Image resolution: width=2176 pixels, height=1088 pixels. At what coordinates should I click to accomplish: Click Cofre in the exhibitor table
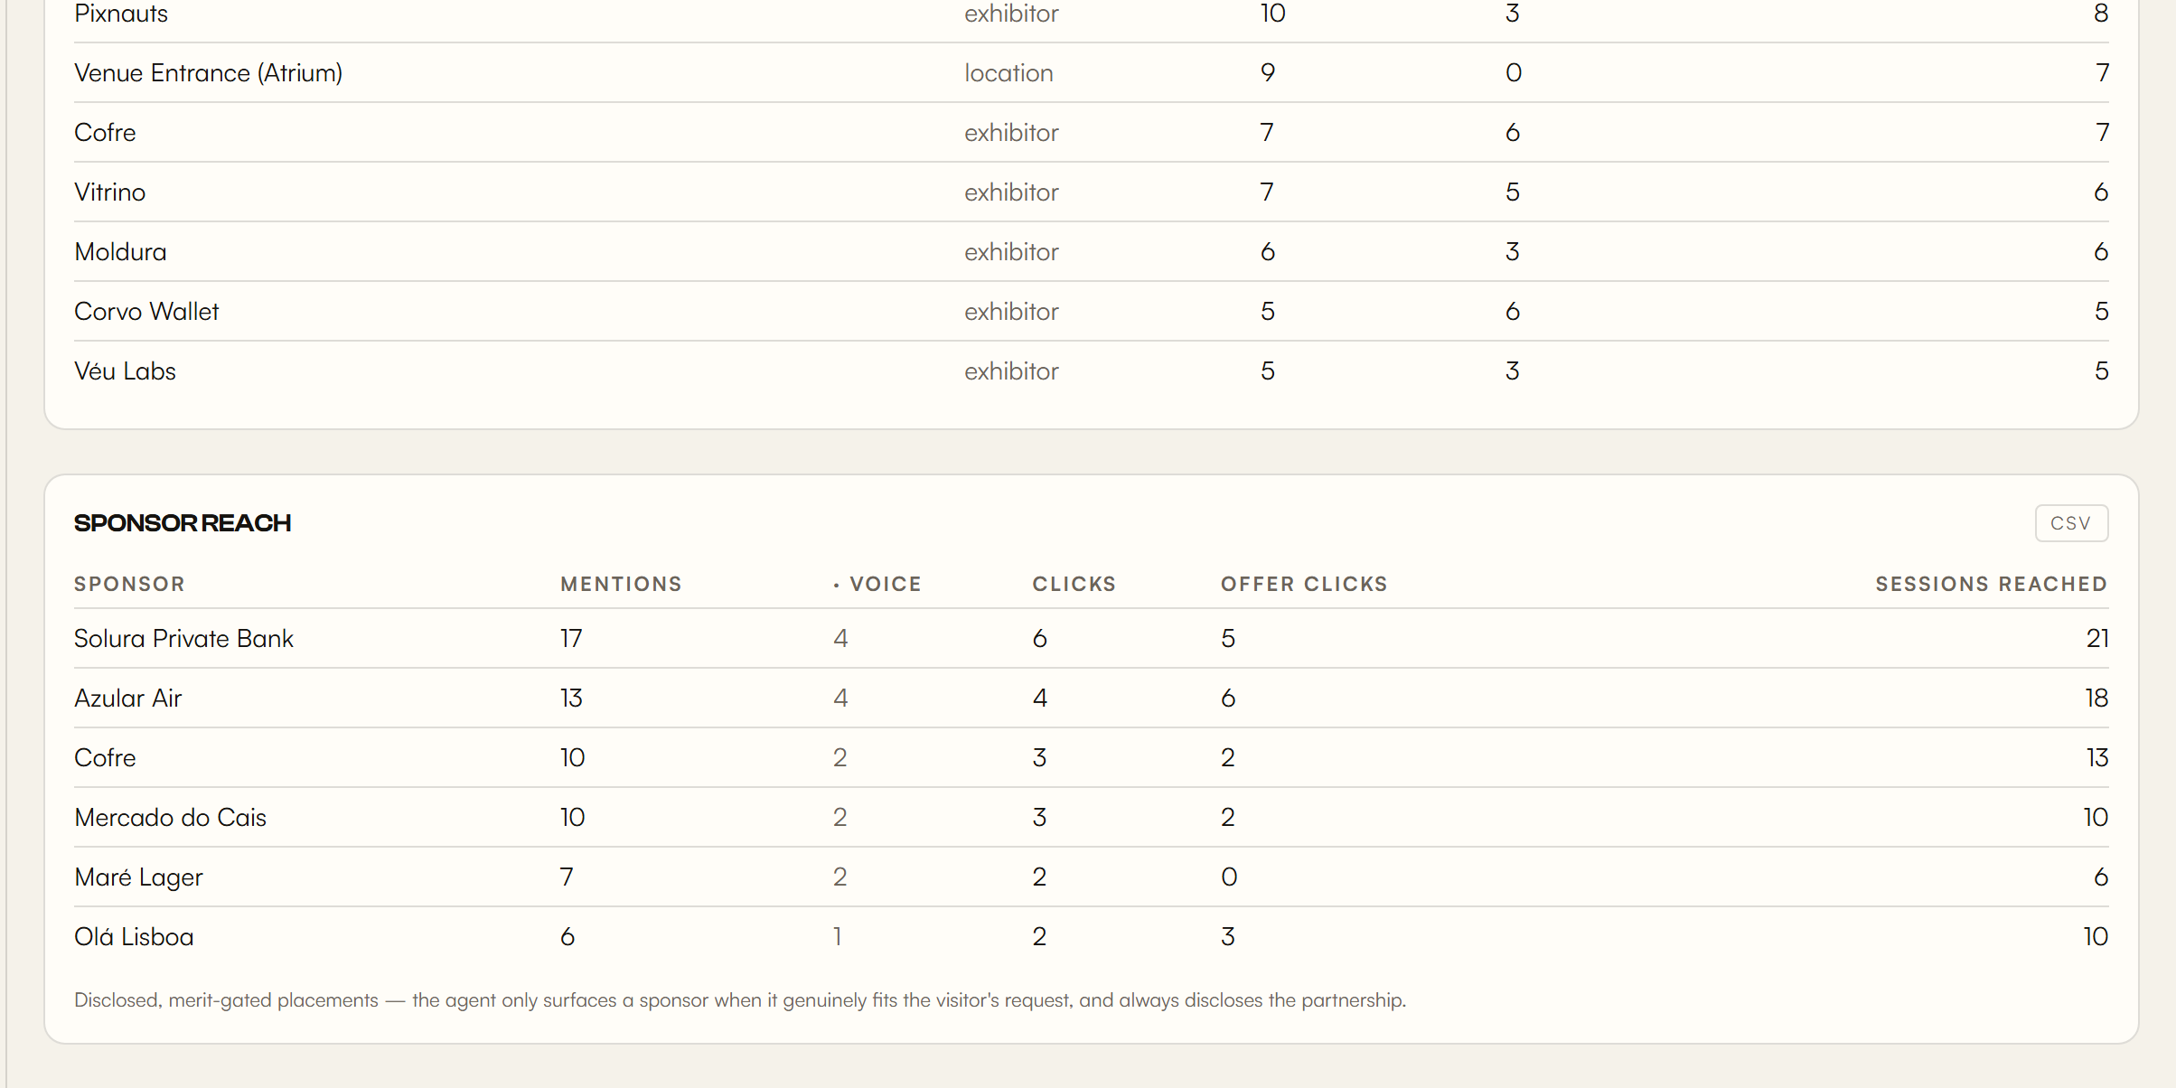click(105, 133)
